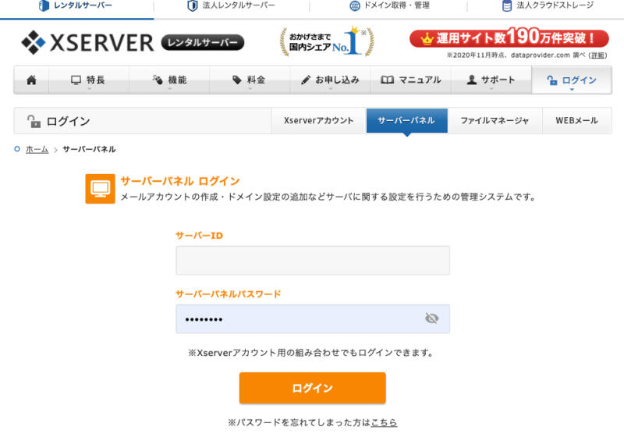Open the ドメイン取得・管理 top tab
The width and height of the screenshot is (624, 434).
pos(389,6)
